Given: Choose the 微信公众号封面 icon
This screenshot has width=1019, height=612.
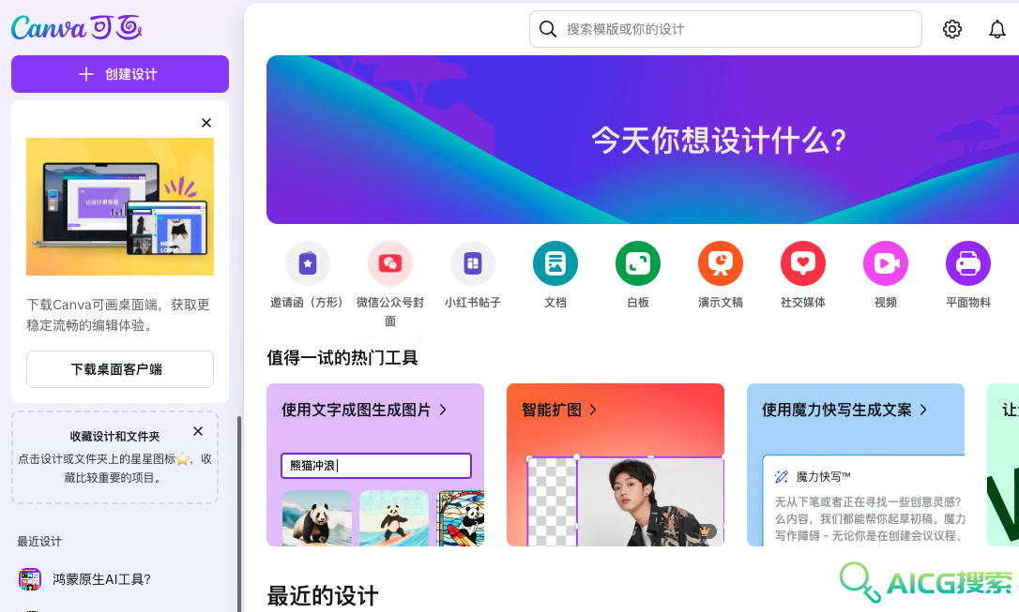Looking at the screenshot, I should (x=390, y=263).
